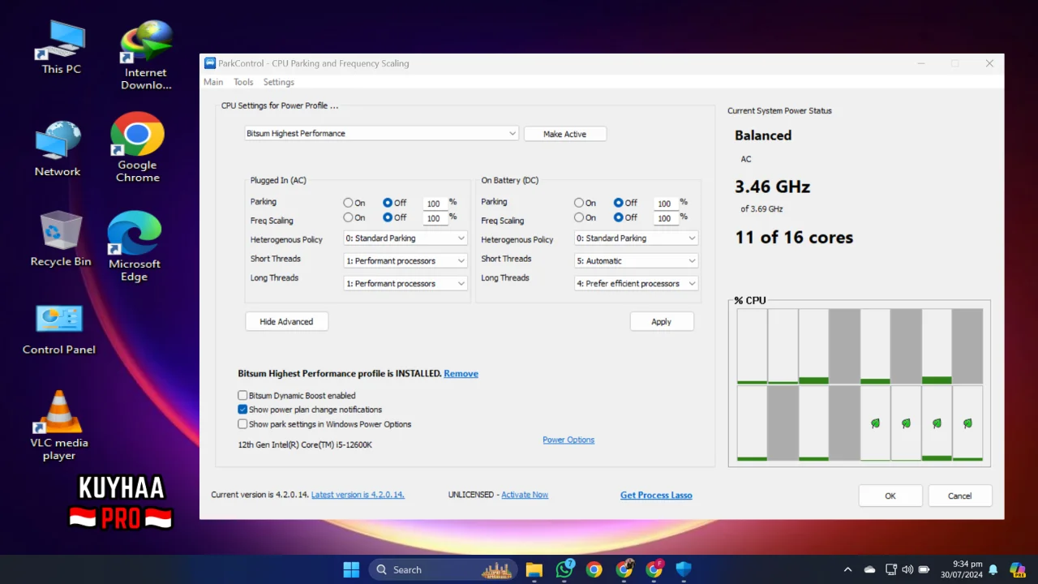Viewport: 1038px width, 584px height.
Task: Open the Windows Start menu
Action: pos(351,569)
